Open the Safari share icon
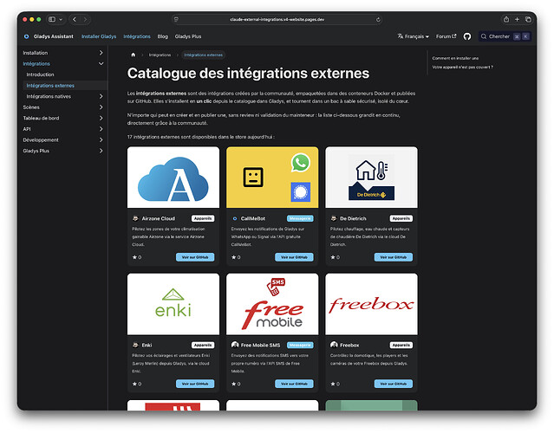The height and width of the screenshot is (433, 554). click(x=506, y=19)
